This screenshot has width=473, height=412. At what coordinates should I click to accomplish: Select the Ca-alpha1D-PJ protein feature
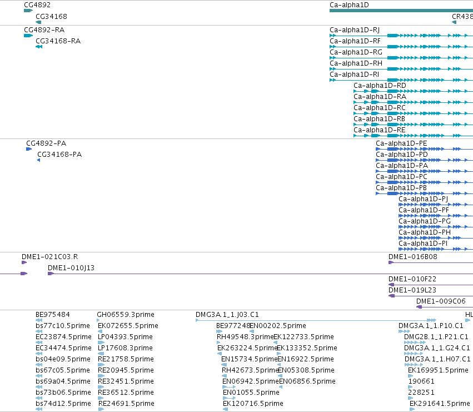(x=436, y=205)
